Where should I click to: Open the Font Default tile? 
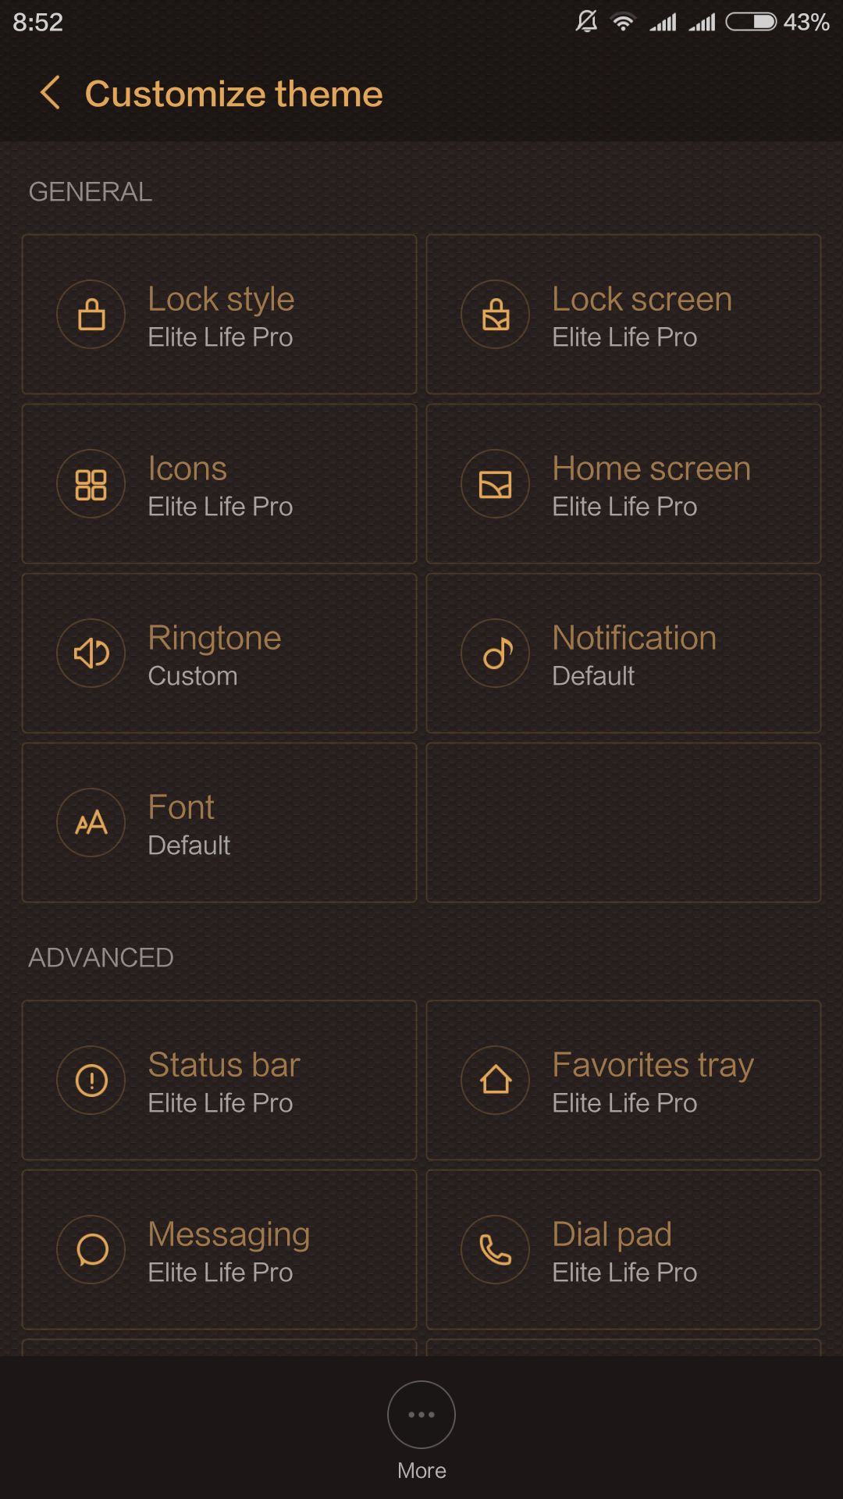[x=219, y=823]
